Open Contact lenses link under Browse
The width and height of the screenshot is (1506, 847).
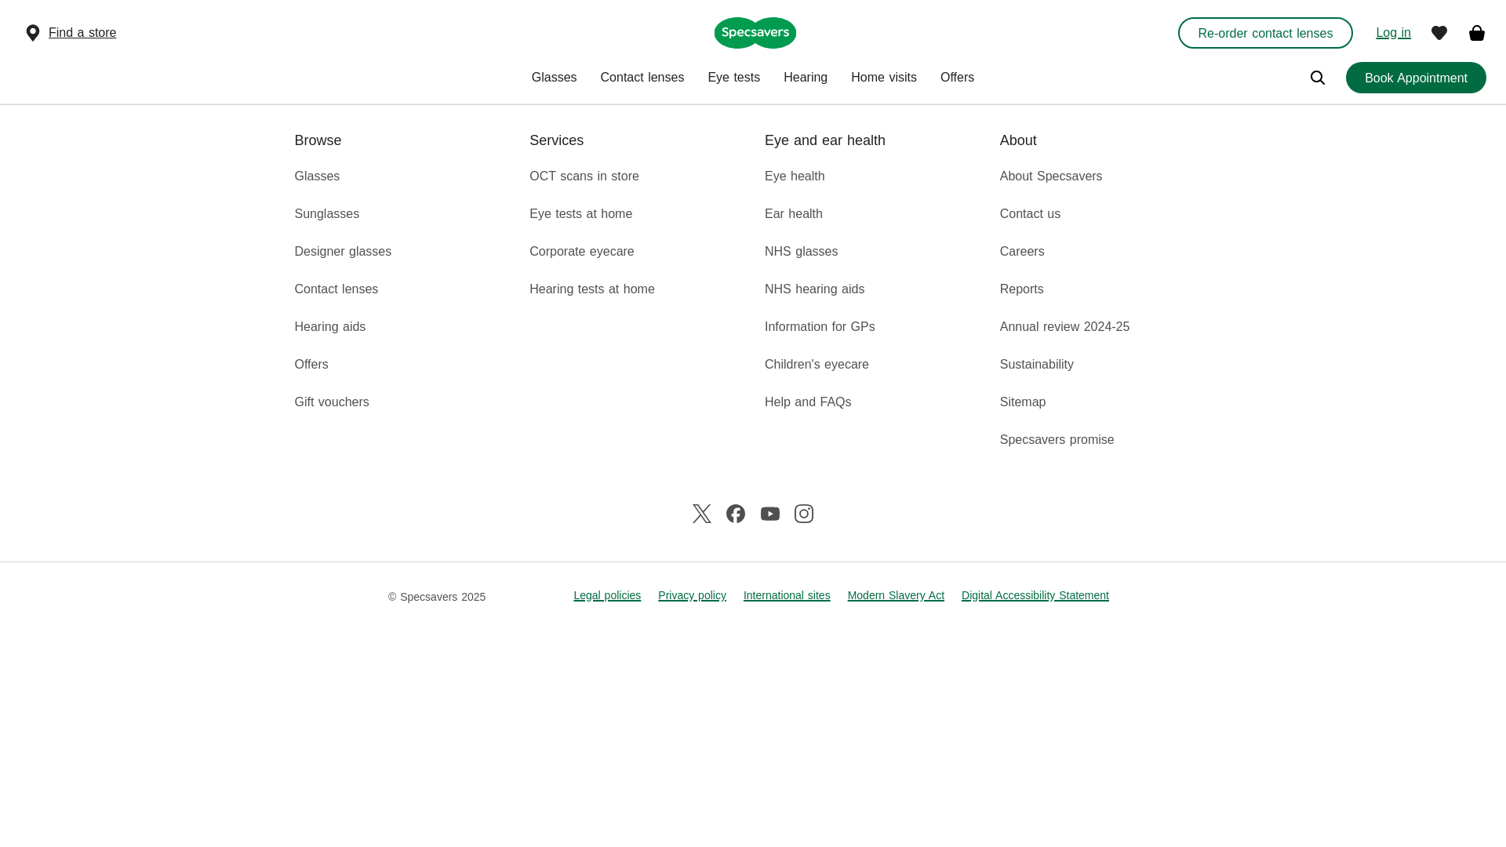pyautogui.click(x=336, y=289)
